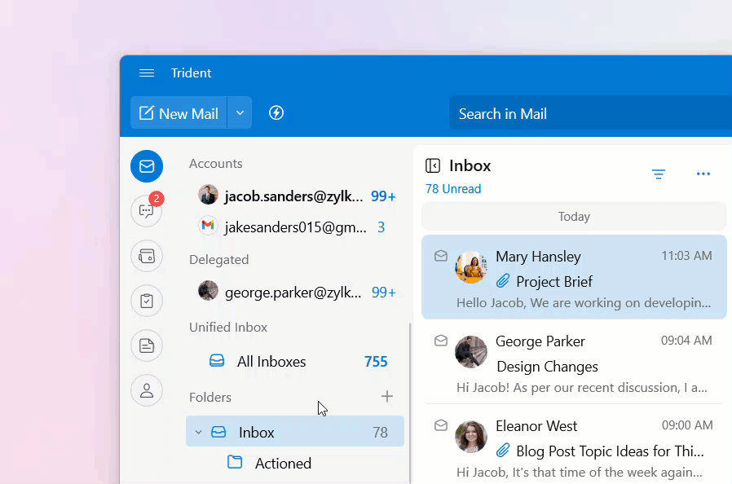732x484 pixels.
Task: Open the three-dot more options menu
Action: tap(703, 174)
